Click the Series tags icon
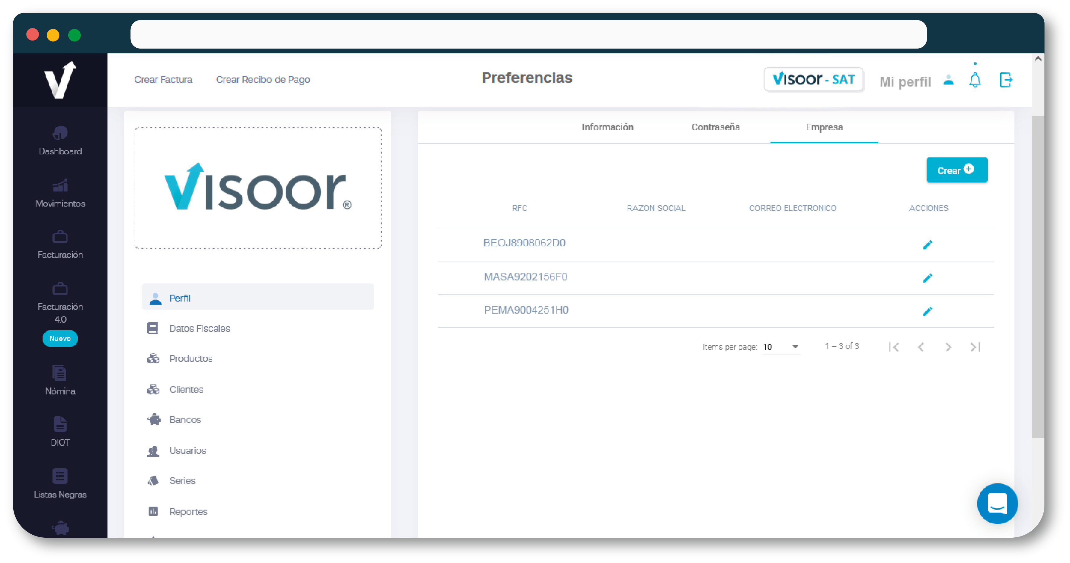 (153, 480)
